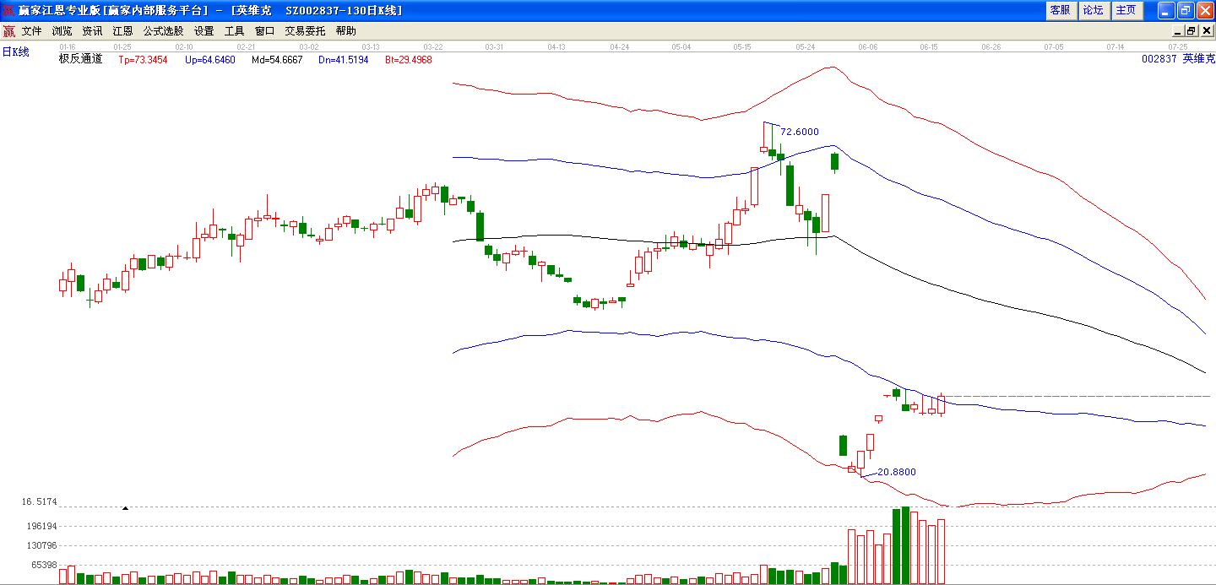
Task: Click the Bt=29.4968 value
Action: click(x=409, y=60)
